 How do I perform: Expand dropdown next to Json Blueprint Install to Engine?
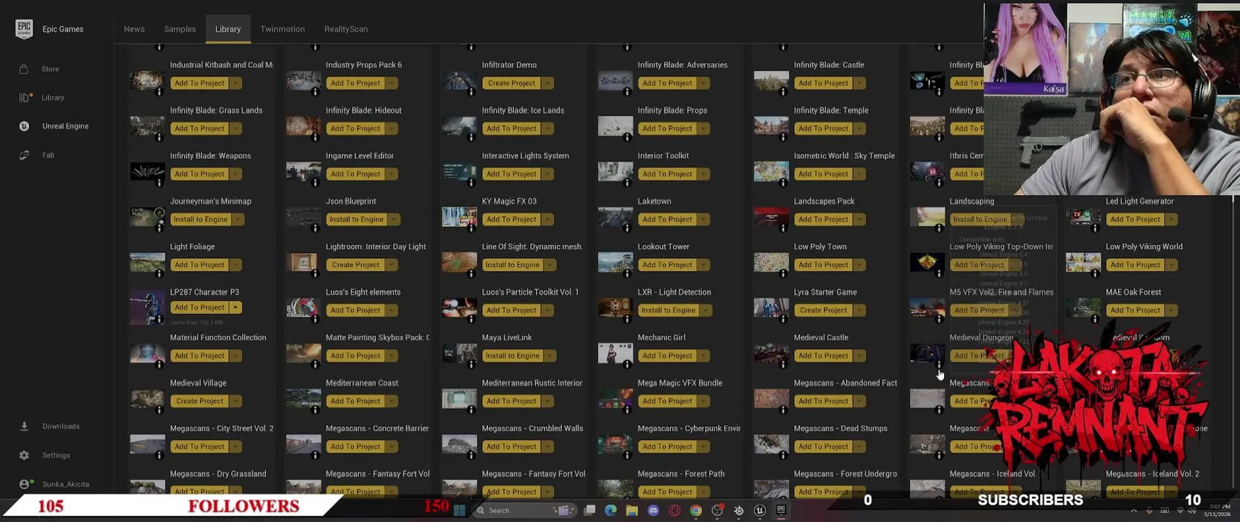click(x=394, y=220)
